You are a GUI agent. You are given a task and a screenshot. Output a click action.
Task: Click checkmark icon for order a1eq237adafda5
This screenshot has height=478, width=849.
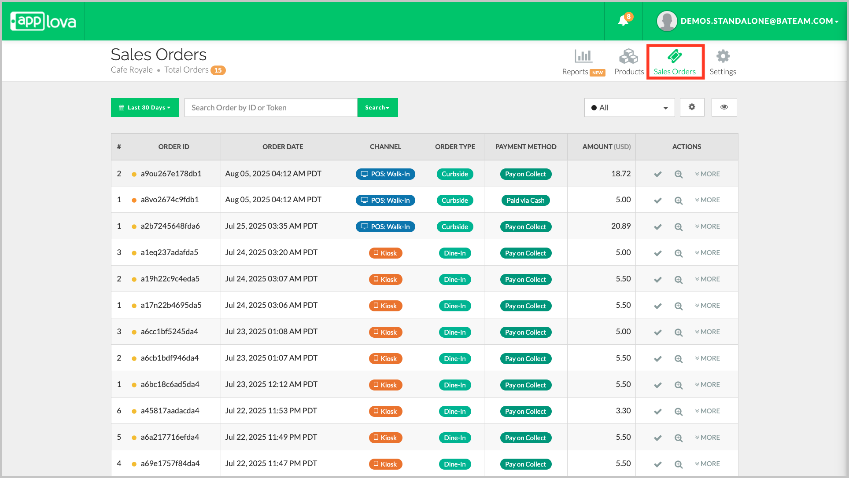click(657, 253)
